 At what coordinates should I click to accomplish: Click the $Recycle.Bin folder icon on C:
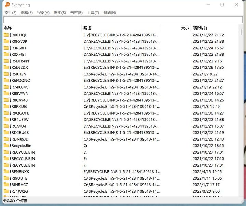pyautogui.click(x=6, y=146)
